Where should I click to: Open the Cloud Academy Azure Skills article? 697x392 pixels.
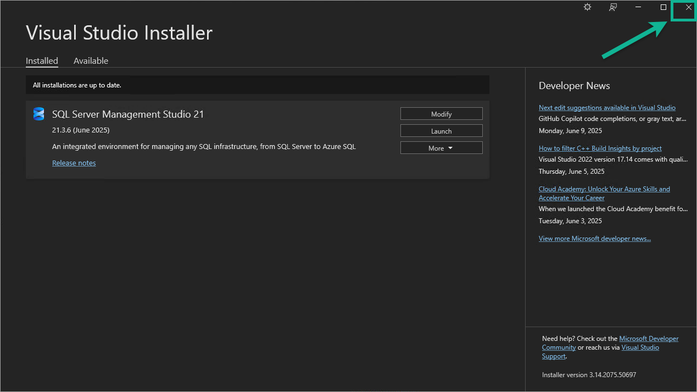604,193
